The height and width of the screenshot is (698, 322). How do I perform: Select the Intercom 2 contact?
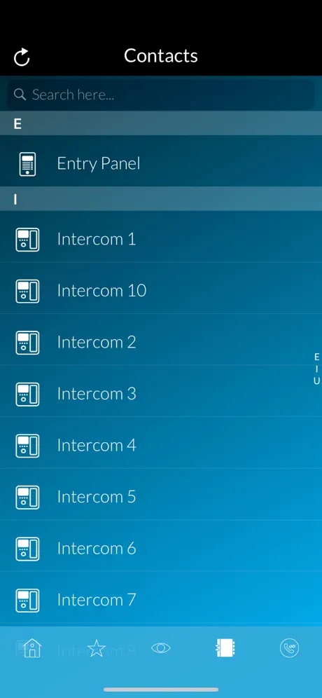click(161, 342)
